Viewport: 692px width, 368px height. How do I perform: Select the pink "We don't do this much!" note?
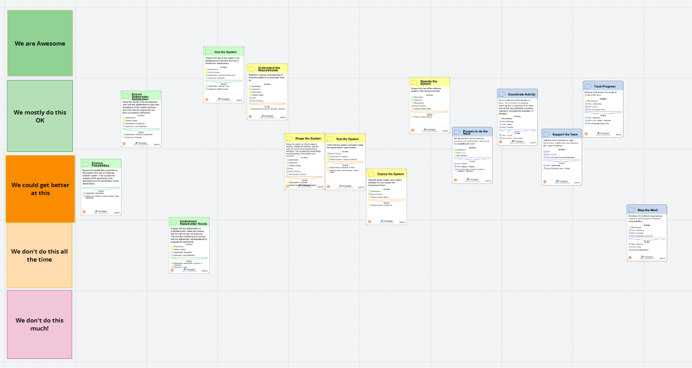click(x=40, y=324)
